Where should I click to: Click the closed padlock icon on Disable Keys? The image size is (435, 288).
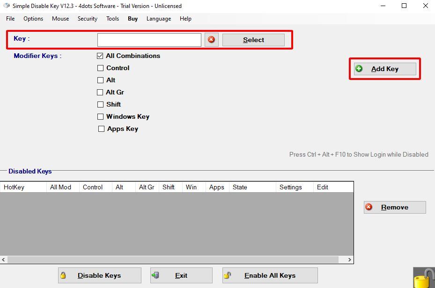(63, 275)
